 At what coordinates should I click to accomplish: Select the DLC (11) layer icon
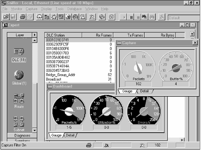coord(19,55)
